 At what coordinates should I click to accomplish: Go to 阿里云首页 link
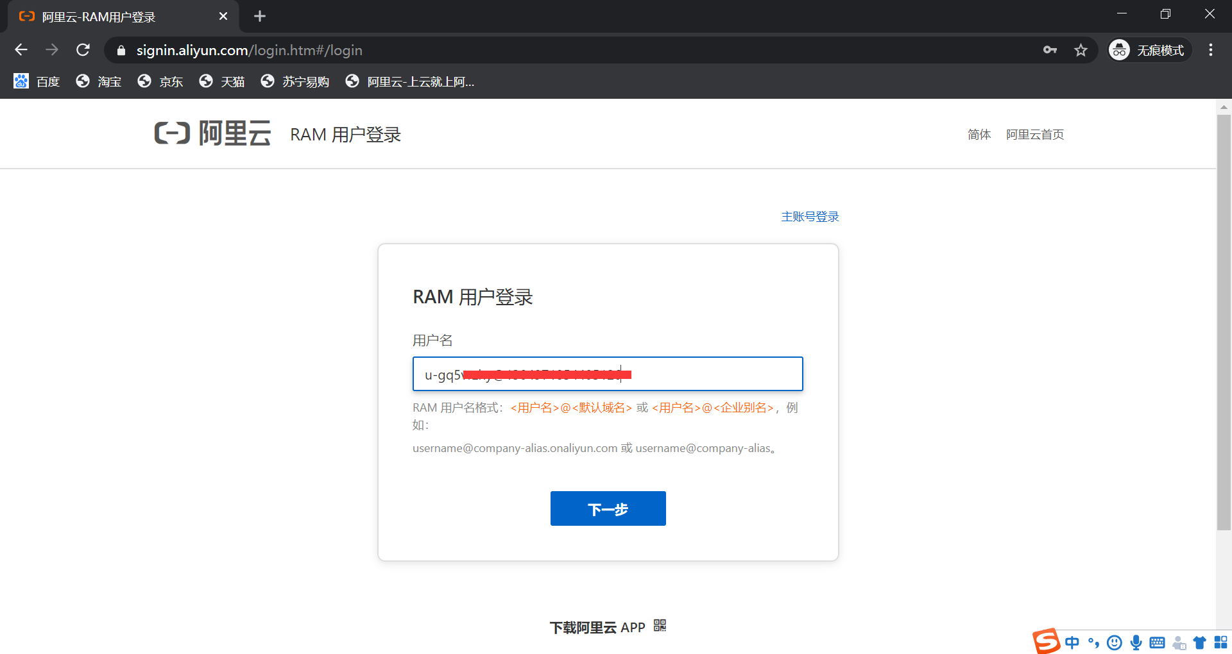click(x=1035, y=135)
